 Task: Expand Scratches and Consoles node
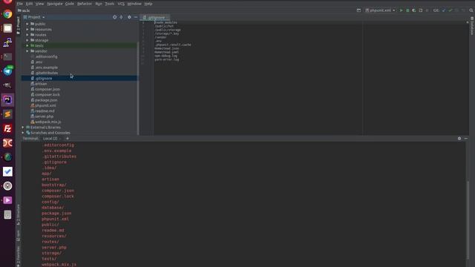[x=23, y=133]
